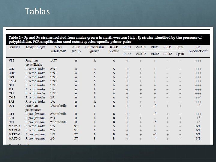The image size is (216, 162).
Task: Select strain name 'MATA-2'
Action: tap(15, 130)
